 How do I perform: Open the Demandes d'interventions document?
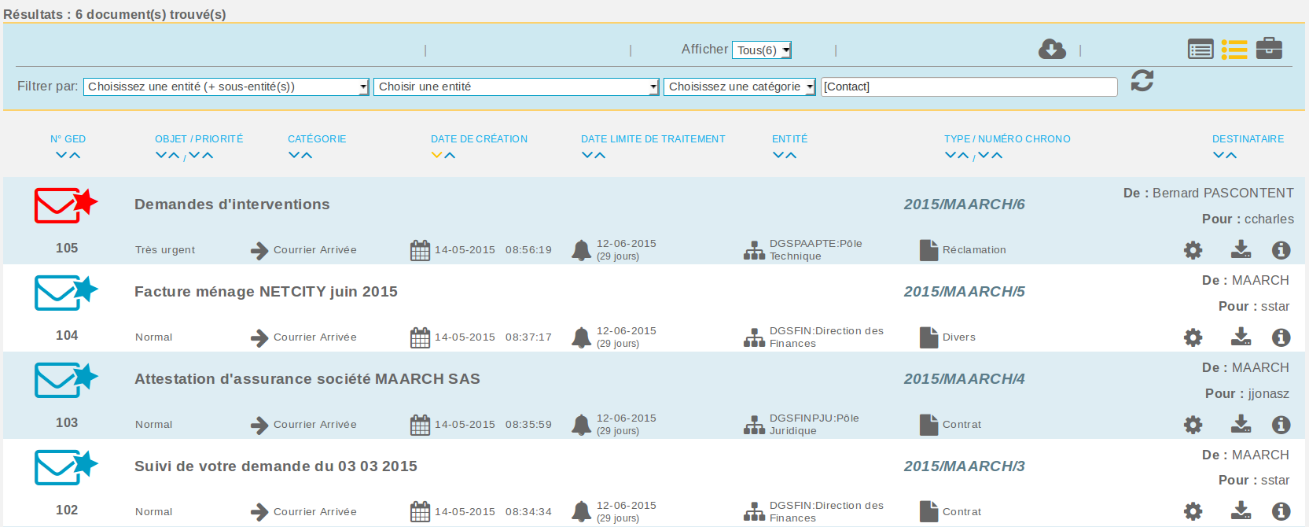tap(232, 205)
